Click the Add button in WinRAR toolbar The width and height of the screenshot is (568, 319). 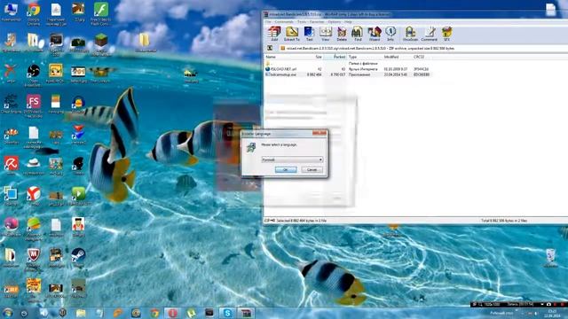click(274, 34)
